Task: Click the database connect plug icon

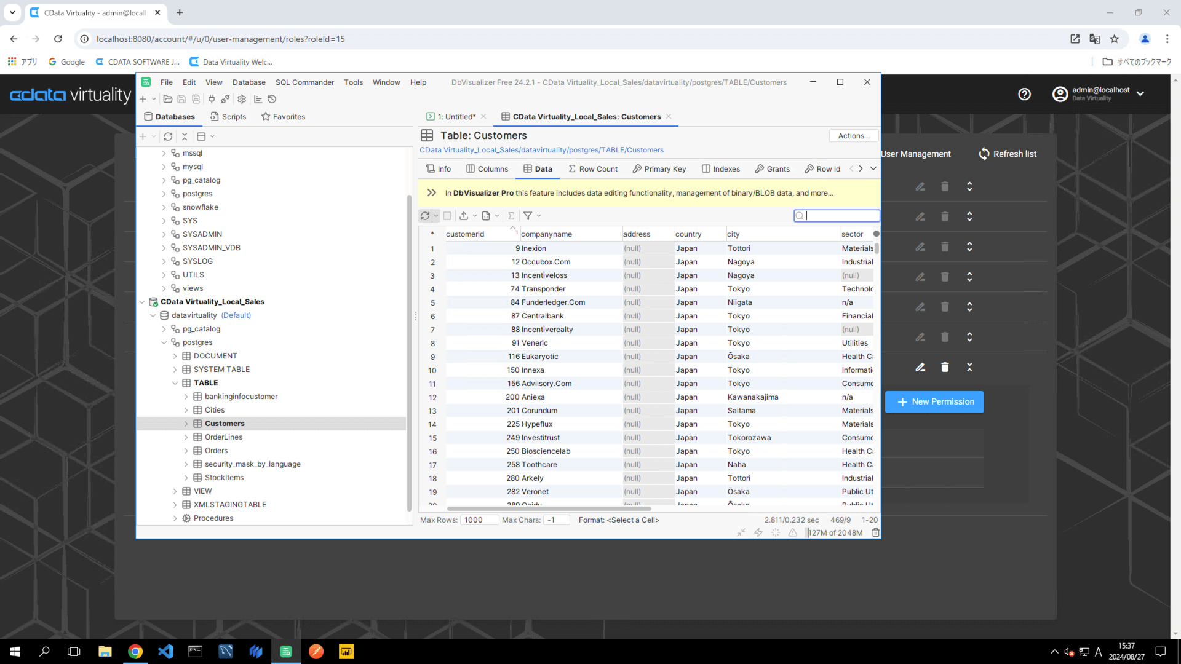Action: point(212,99)
